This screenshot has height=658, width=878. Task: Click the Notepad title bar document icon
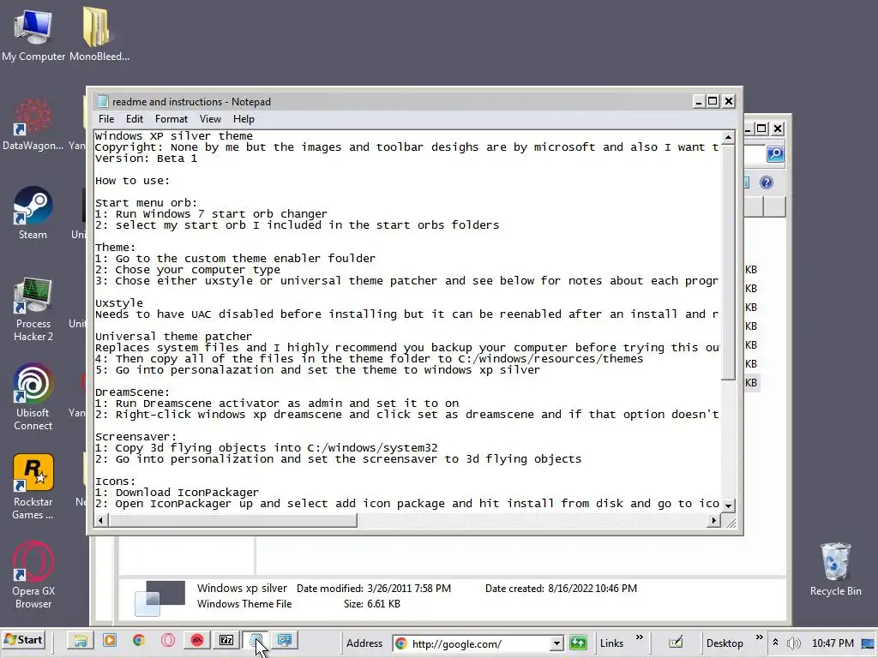(x=103, y=101)
